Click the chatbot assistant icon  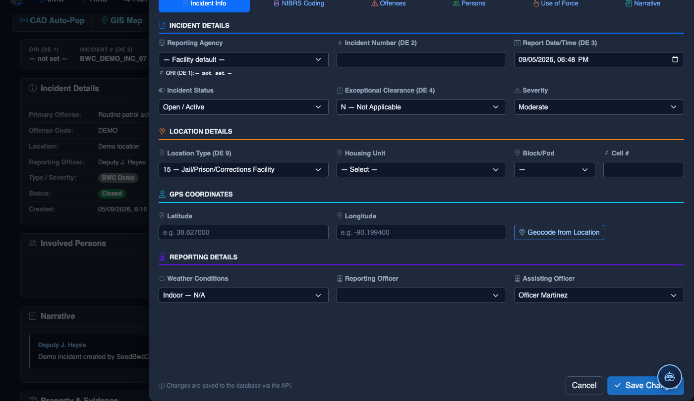pos(670,377)
